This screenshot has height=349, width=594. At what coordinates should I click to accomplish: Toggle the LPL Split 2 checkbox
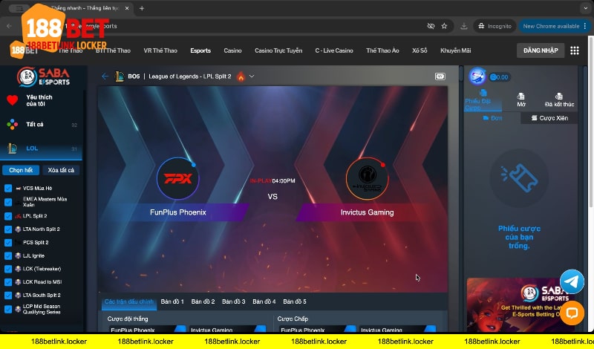pos(8,215)
